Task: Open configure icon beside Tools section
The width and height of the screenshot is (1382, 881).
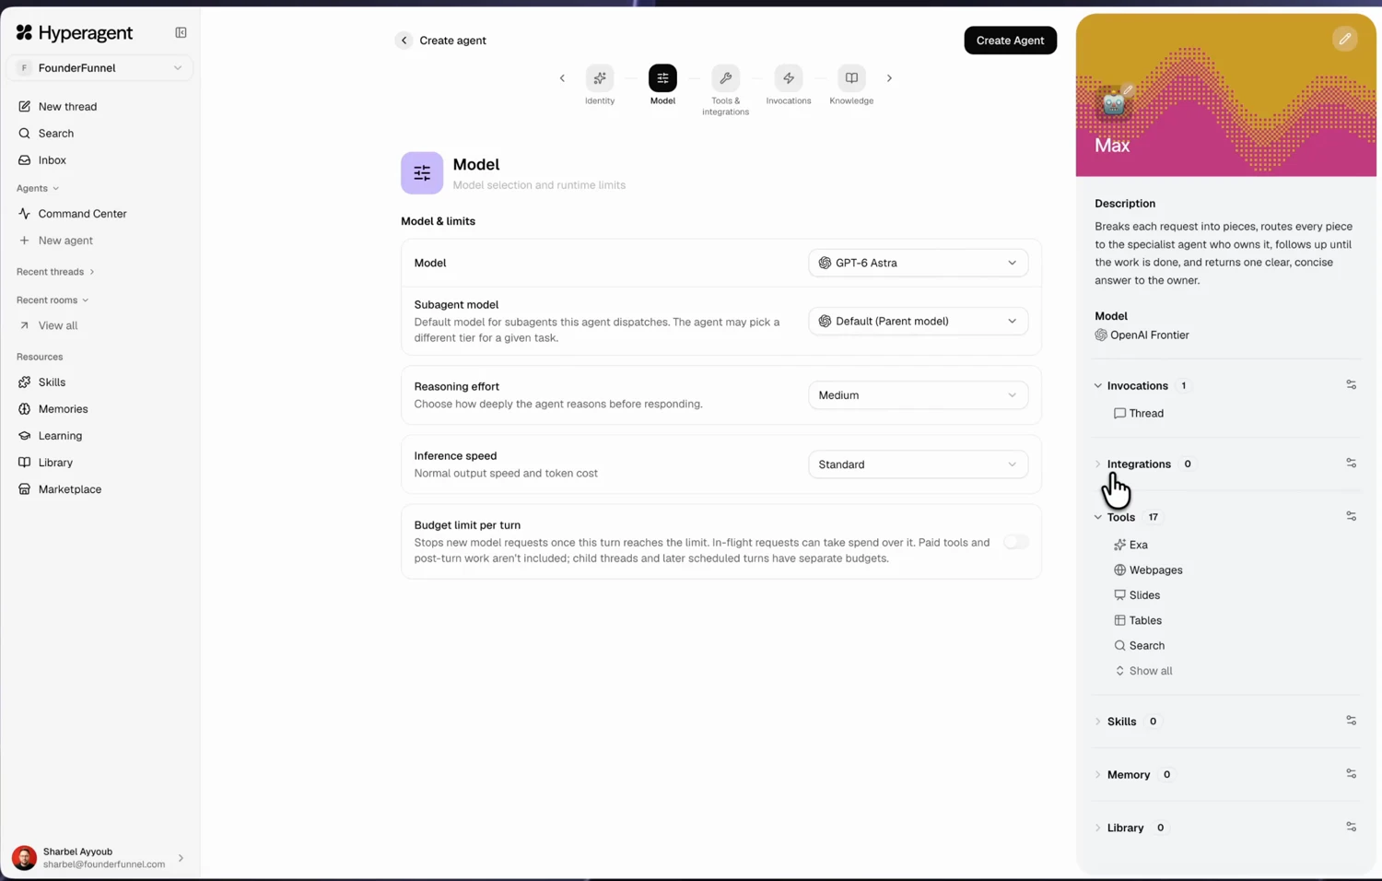Action: point(1351,517)
